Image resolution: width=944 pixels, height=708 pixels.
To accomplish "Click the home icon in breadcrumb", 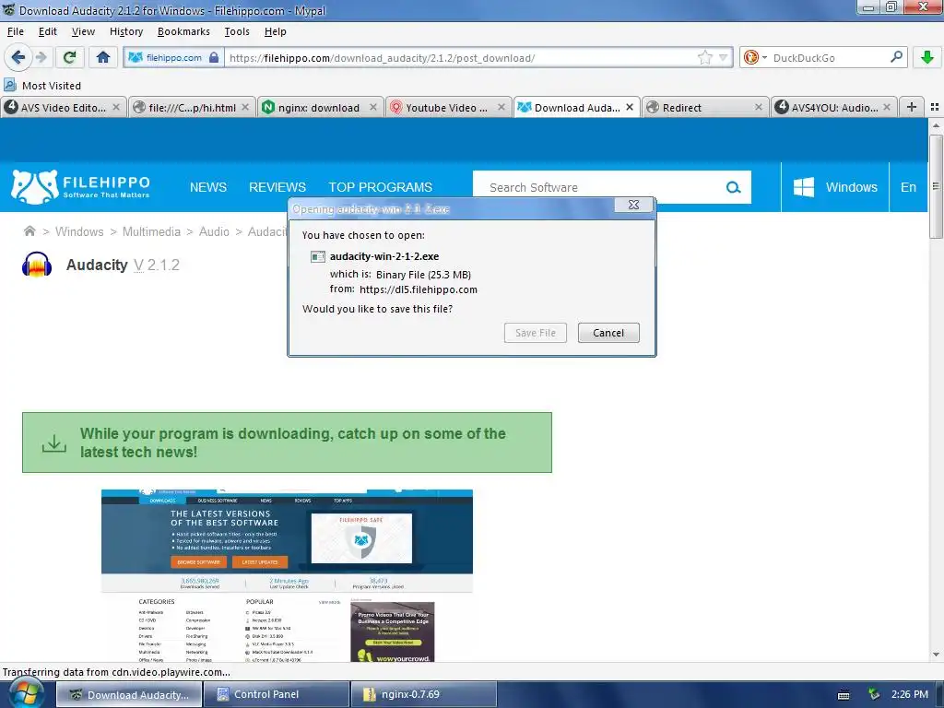I will (x=29, y=231).
